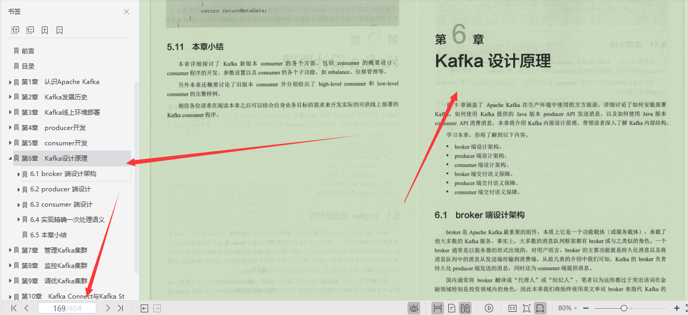The height and width of the screenshot is (315, 688).
Task: Set zoom to actual size 1:1
Action: pyautogui.click(x=512, y=308)
